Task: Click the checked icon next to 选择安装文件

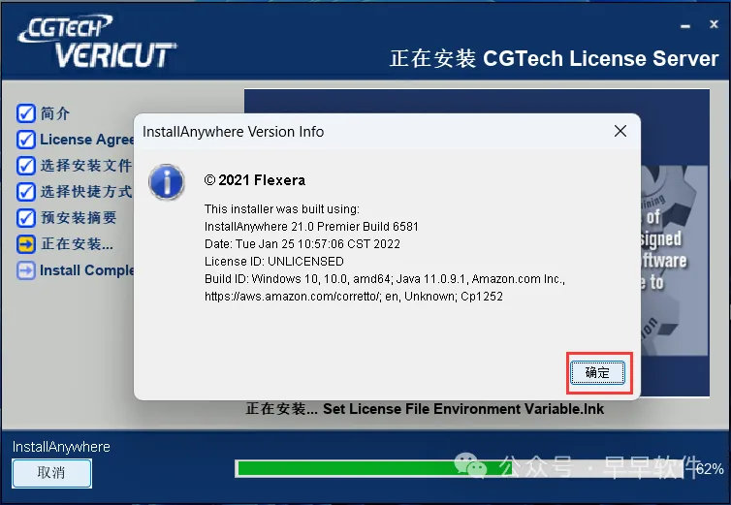Action: tap(25, 166)
